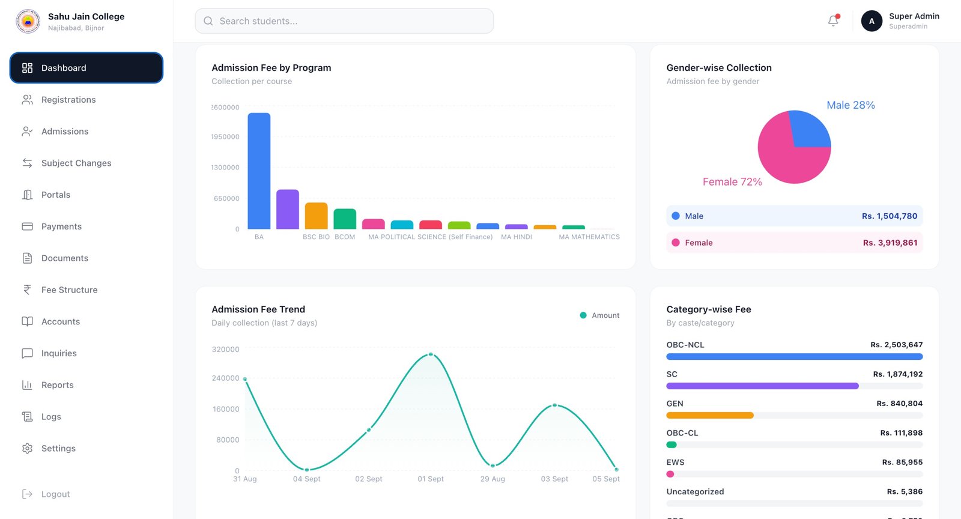Click the EWS pink progress bar
Screen dimensions: 961x519
tap(670, 475)
